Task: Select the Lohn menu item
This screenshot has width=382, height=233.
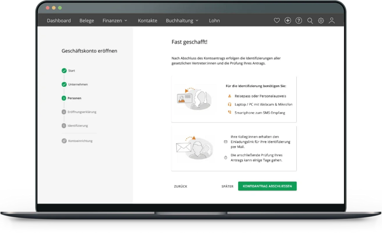Action: pos(214,21)
